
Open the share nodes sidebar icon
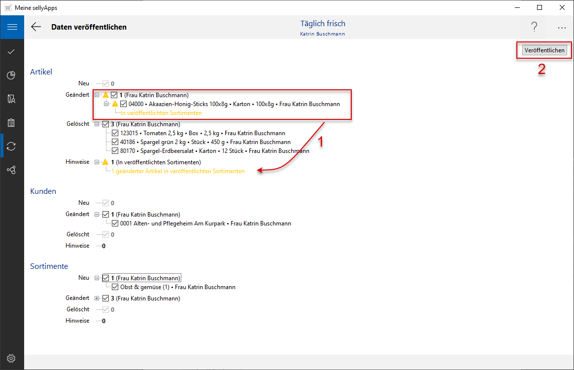pos(12,170)
